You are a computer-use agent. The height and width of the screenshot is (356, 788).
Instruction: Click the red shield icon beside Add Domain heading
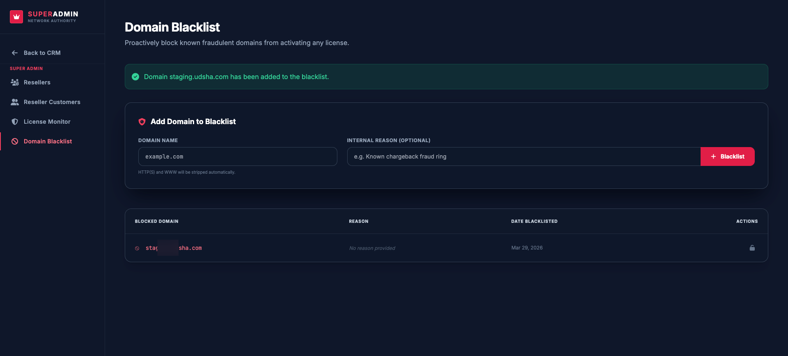point(142,122)
